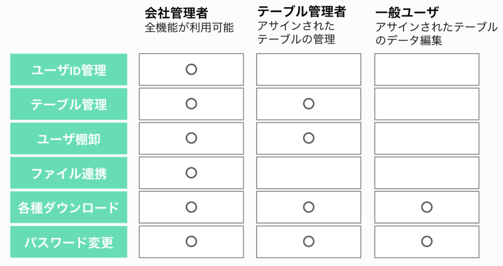The height and width of the screenshot is (266, 503).
Task: Select the ファイル連携 row label
Action: (x=69, y=173)
